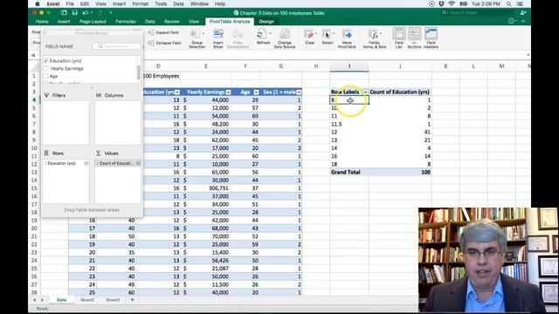Click the Search fields box in PivotTable Builder
The width and height of the screenshot is (559, 314).
[116, 46]
